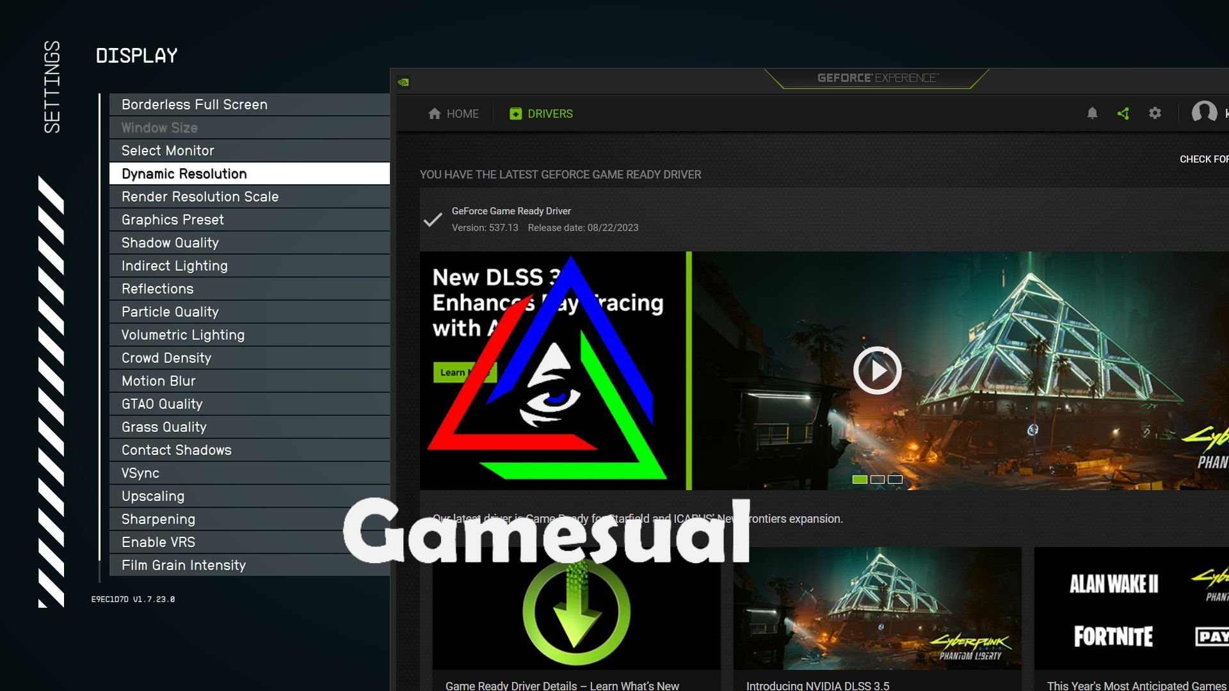Image resolution: width=1229 pixels, height=691 pixels.
Task: Click This Year's Most Anticipated Games title
Action: [1136, 685]
